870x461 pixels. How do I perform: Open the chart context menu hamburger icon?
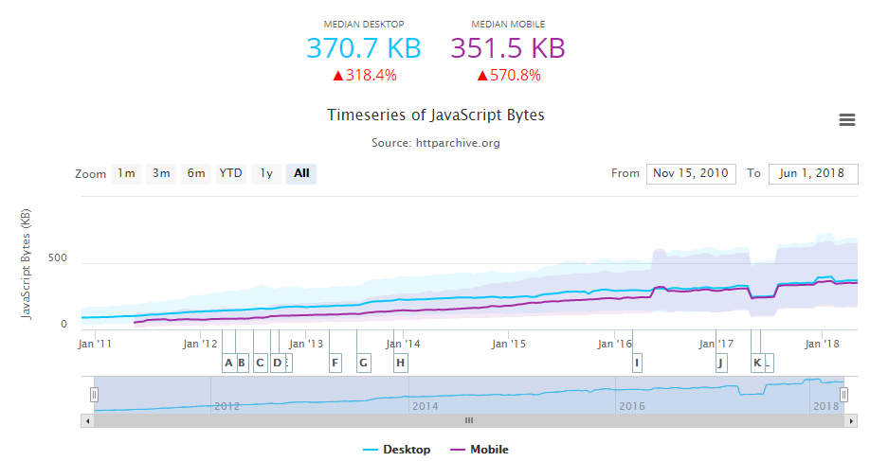point(847,119)
